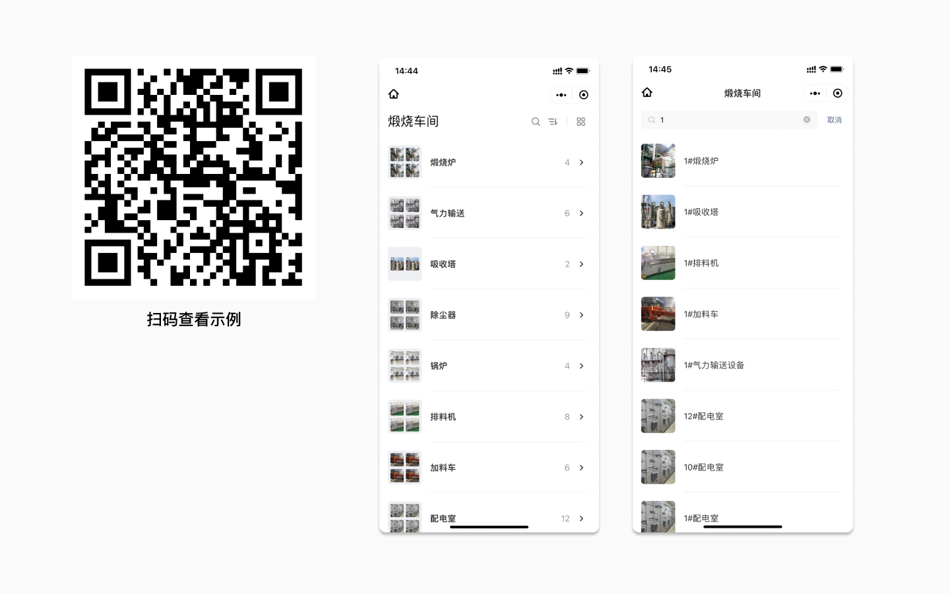Select the 1#配电室 result text

click(x=701, y=519)
